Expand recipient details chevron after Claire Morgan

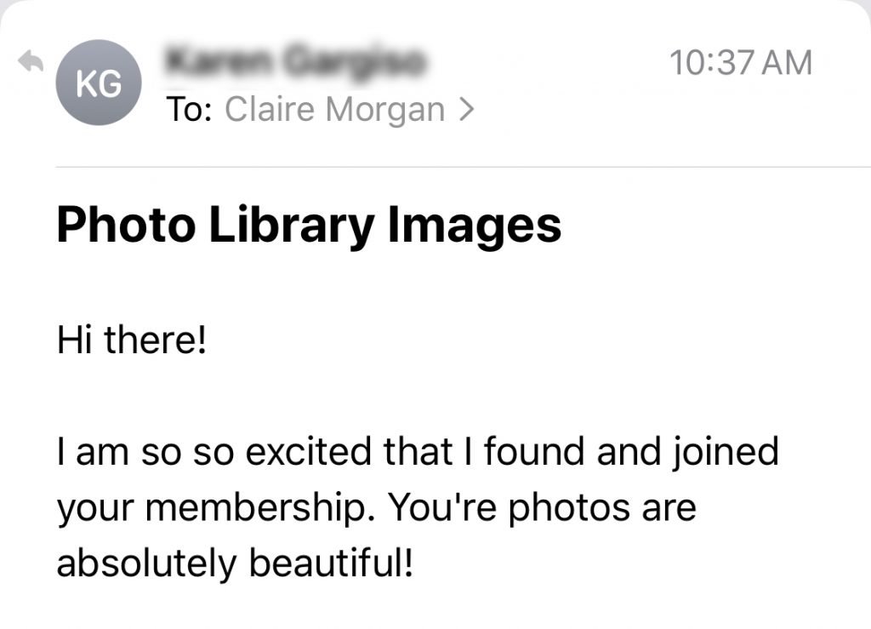coord(464,110)
